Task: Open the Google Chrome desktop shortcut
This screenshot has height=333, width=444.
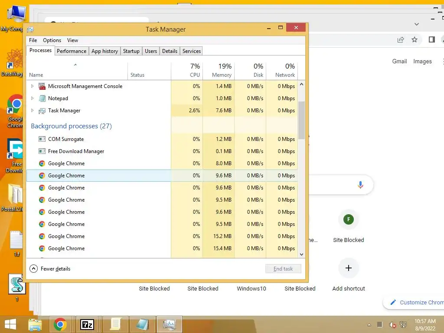Action: (x=15, y=111)
